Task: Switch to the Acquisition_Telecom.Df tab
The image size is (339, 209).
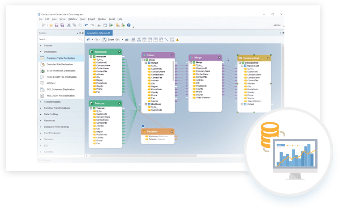Action: pyautogui.click(x=99, y=33)
